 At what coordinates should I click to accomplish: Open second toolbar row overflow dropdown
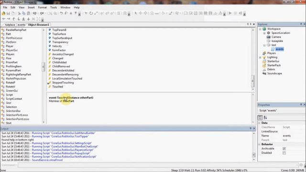click(x=43, y=20)
